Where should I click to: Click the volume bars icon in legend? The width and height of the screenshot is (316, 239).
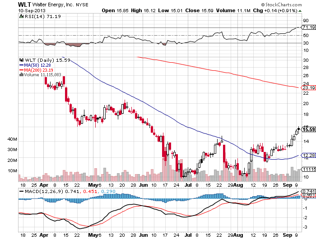21,75
